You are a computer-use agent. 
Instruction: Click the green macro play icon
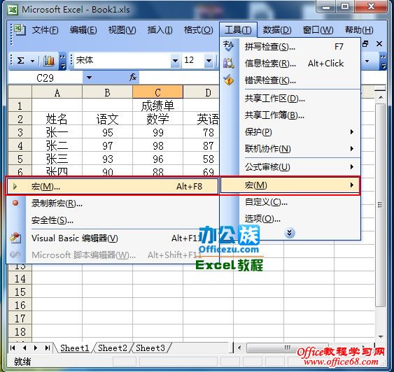tap(15, 186)
